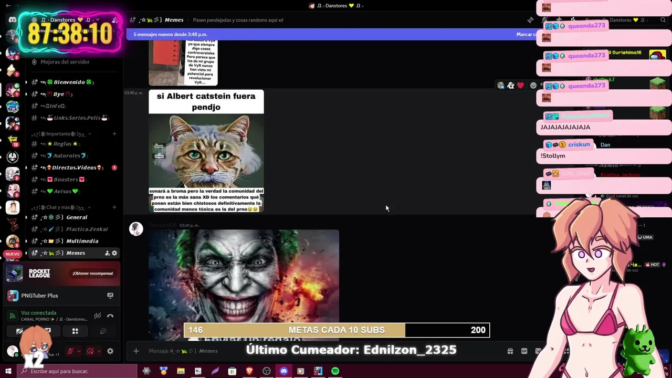Open channel settings gear next to Memes

[114, 253]
